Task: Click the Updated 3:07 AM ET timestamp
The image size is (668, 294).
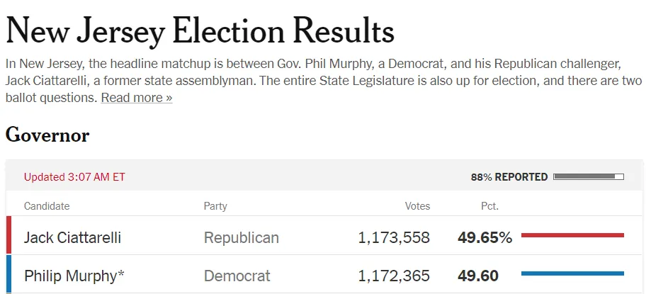Action: [x=74, y=177]
